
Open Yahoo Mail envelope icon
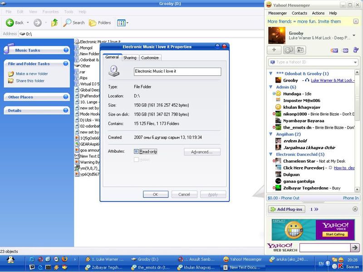coord(334,50)
